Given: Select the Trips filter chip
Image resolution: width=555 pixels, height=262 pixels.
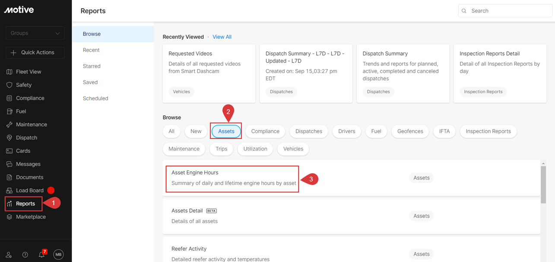Looking at the screenshot, I should pos(222,149).
